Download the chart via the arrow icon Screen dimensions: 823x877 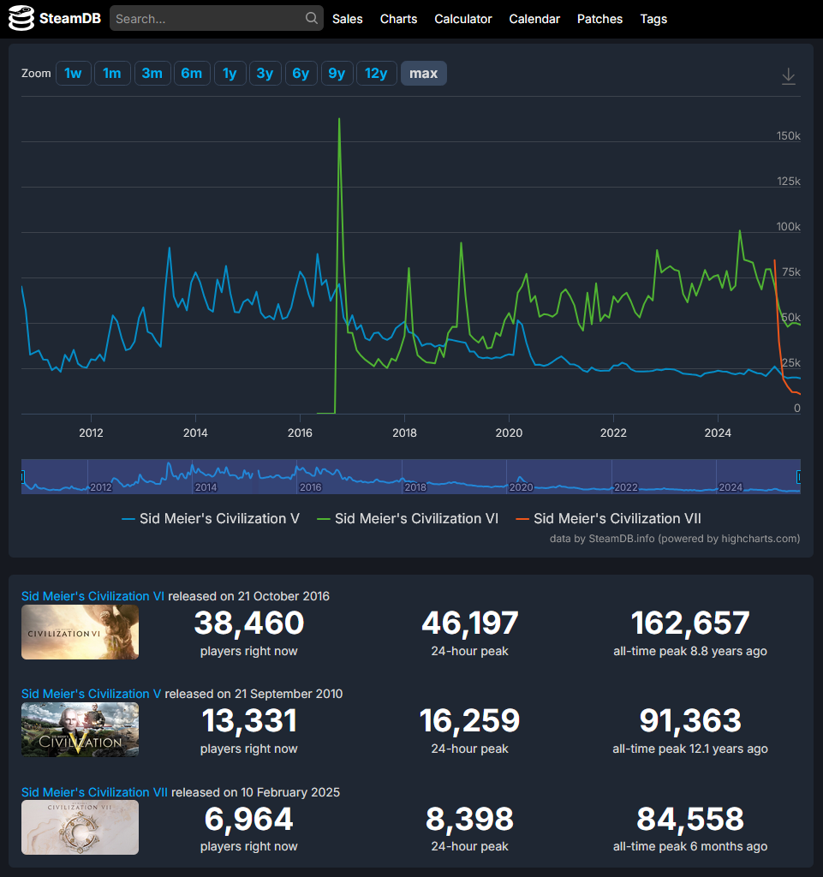pyautogui.click(x=789, y=76)
